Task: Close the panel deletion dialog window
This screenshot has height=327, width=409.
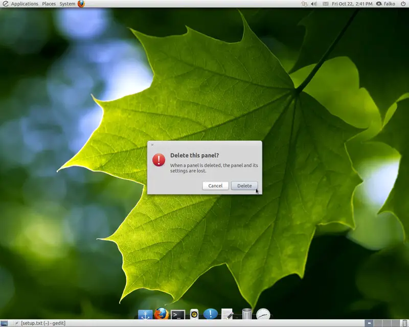Action: 152,145
